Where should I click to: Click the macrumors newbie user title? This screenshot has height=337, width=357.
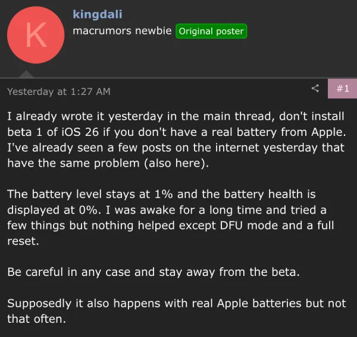122,31
